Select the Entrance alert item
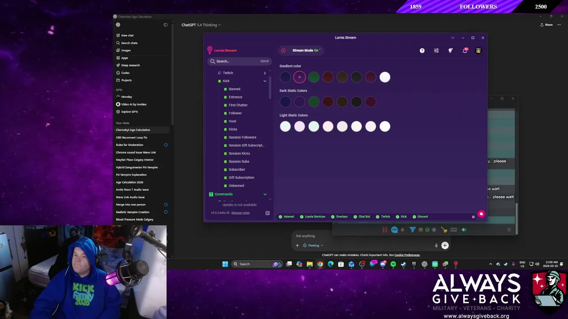This screenshot has height=319, width=568. [235, 97]
